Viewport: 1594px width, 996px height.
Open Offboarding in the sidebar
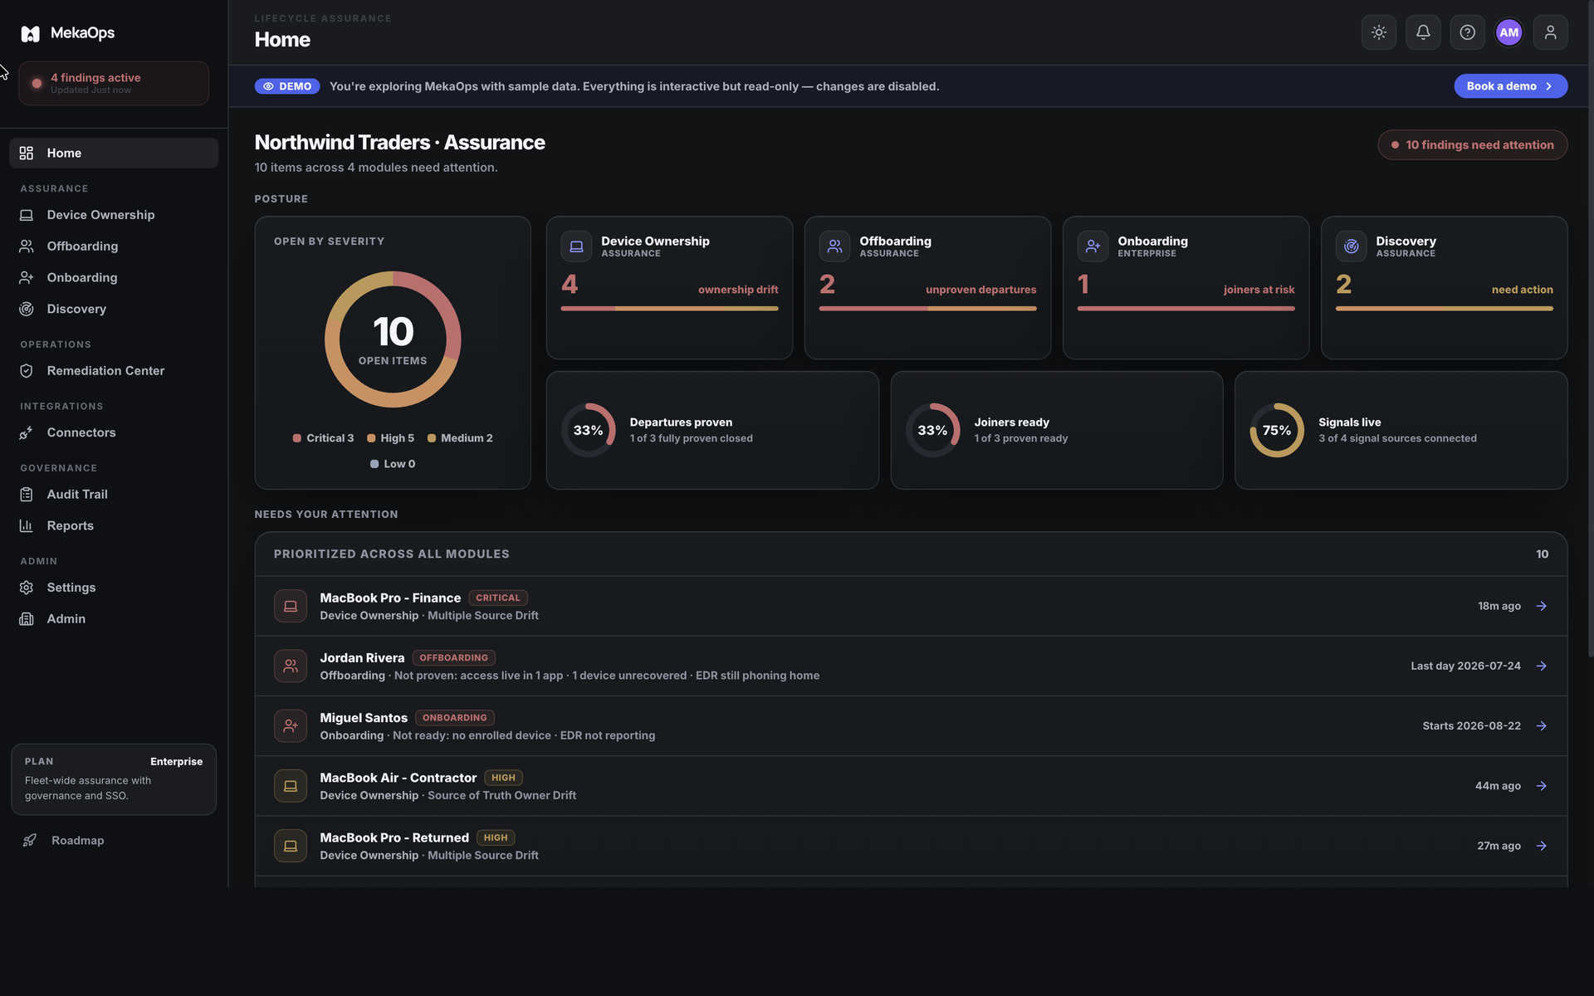click(114, 247)
